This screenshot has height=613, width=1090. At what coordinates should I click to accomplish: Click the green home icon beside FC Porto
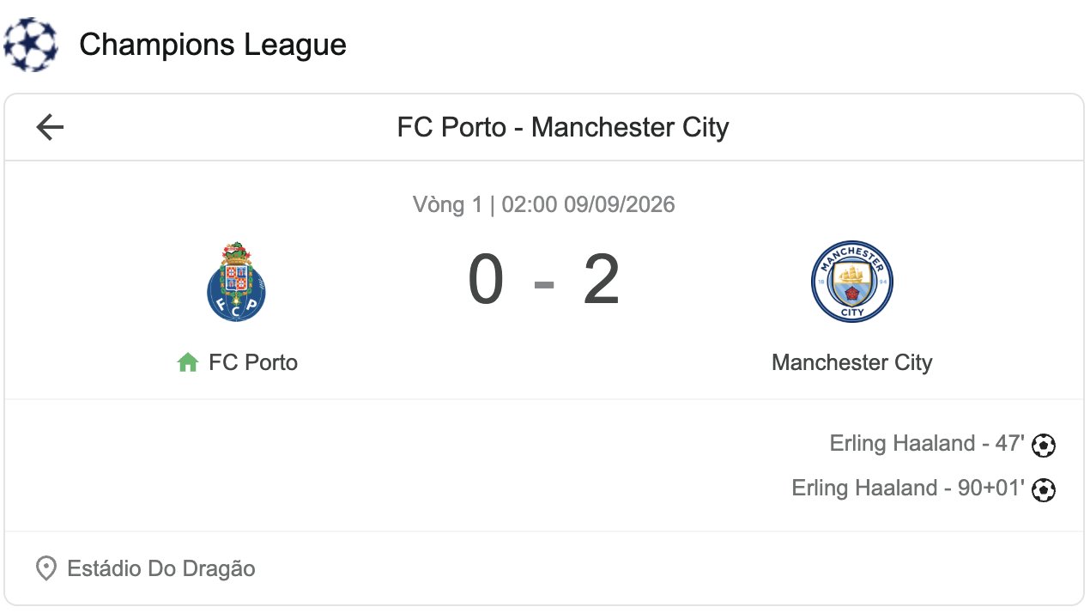tap(188, 362)
